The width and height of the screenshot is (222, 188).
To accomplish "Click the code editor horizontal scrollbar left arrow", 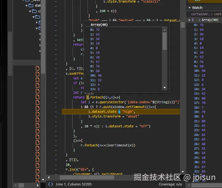I will (x=49, y=177).
